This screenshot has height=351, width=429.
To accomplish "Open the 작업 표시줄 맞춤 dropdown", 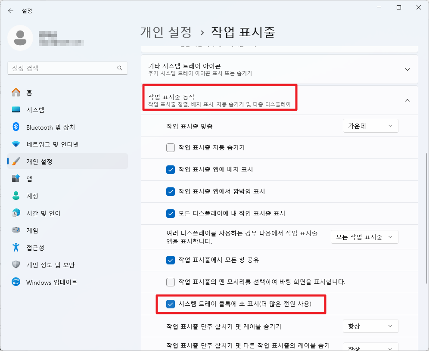I will pos(370,125).
